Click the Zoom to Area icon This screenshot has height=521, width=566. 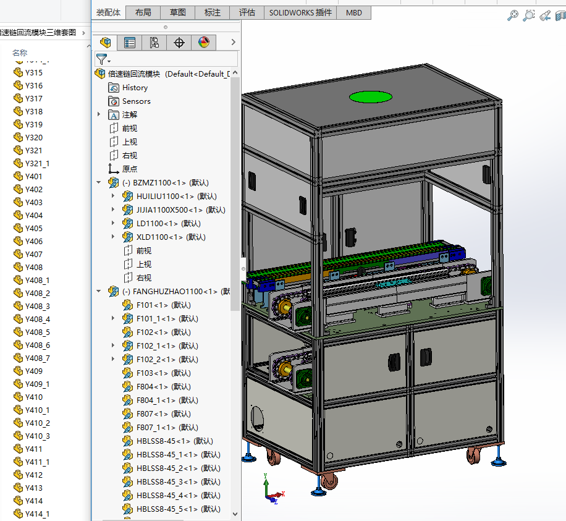click(x=529, y=15)
